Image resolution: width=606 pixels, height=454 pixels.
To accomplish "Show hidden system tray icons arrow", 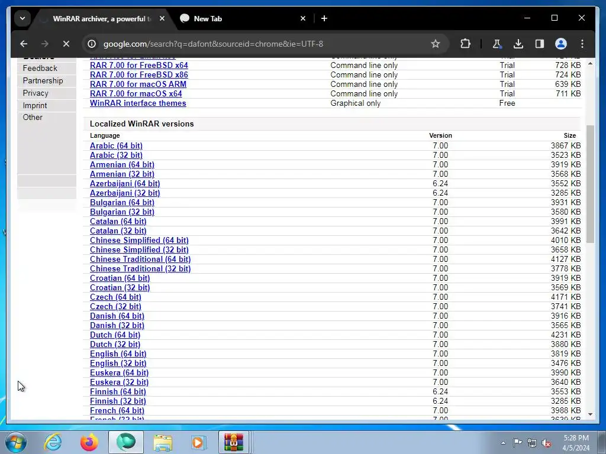I will click(503, 443).
